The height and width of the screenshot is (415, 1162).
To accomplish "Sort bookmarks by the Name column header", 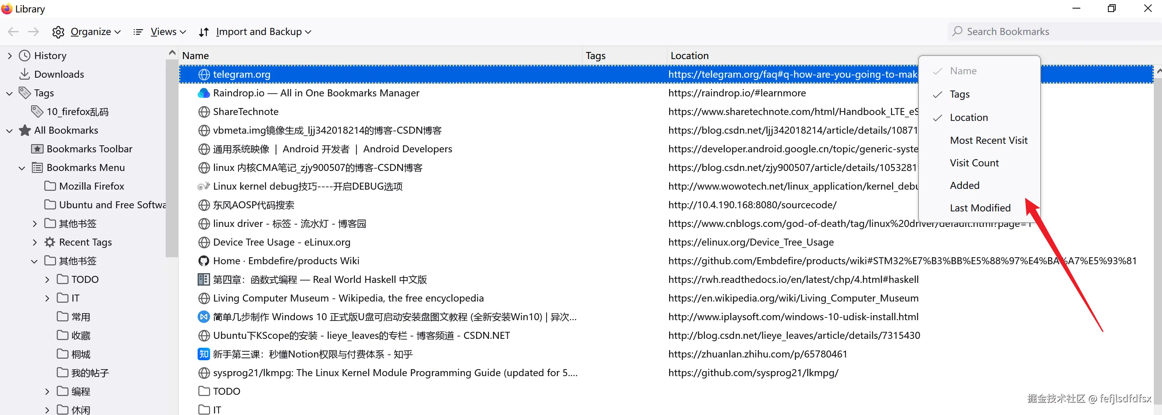I will tap(195, 56).
